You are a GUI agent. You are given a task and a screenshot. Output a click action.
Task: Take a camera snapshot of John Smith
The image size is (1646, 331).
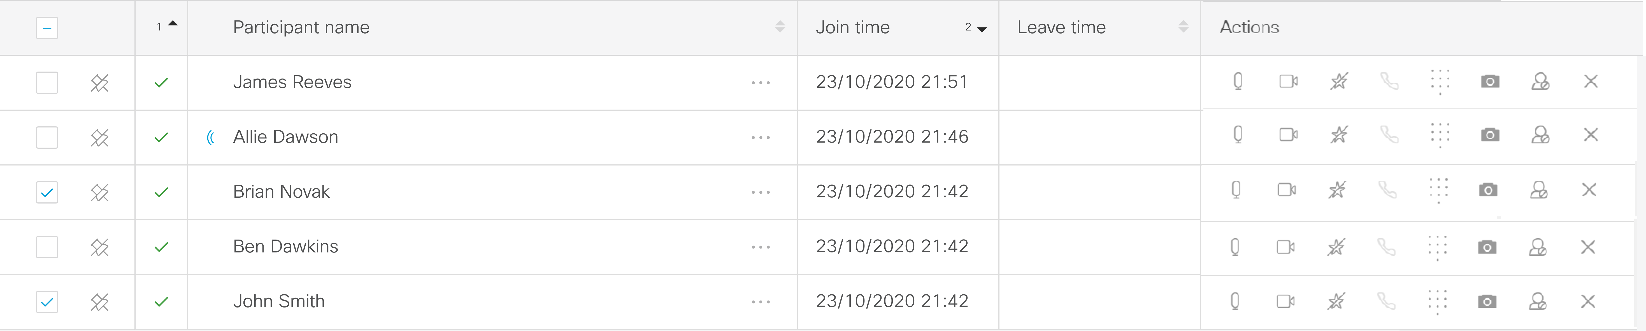pos(1487,302)
